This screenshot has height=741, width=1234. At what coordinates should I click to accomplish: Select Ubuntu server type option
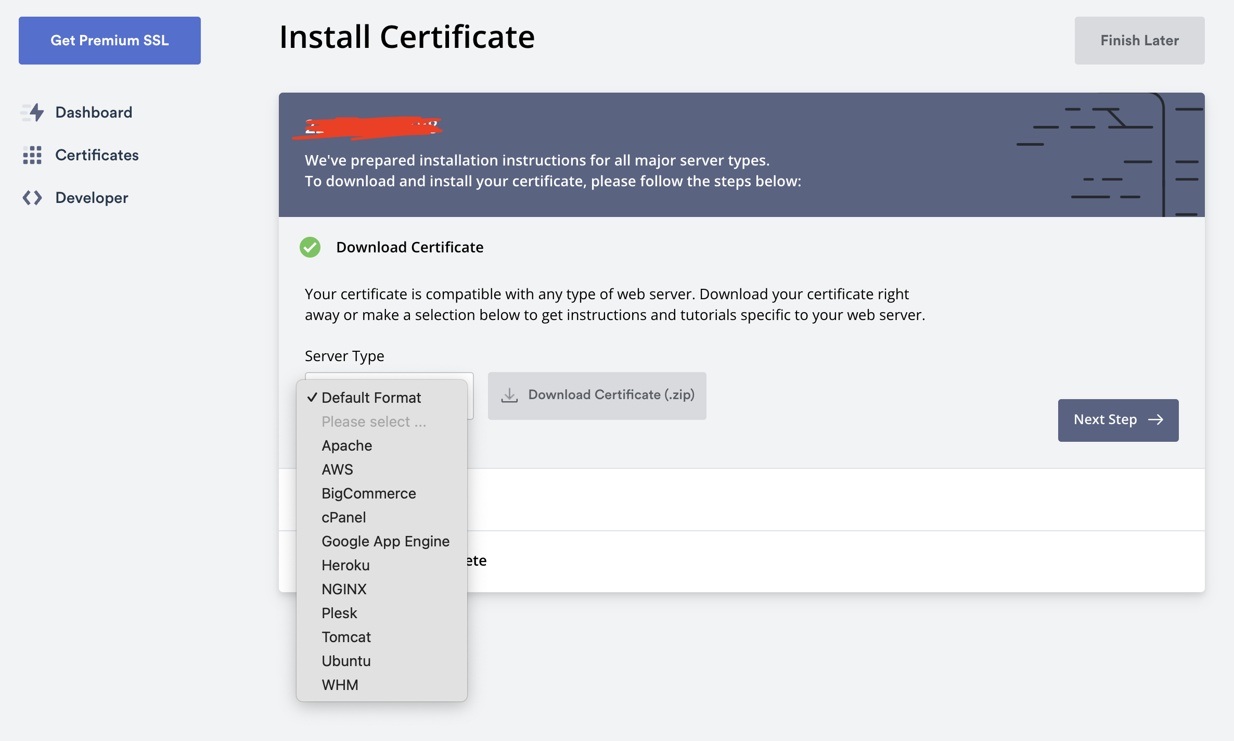(x=382, y=661)
